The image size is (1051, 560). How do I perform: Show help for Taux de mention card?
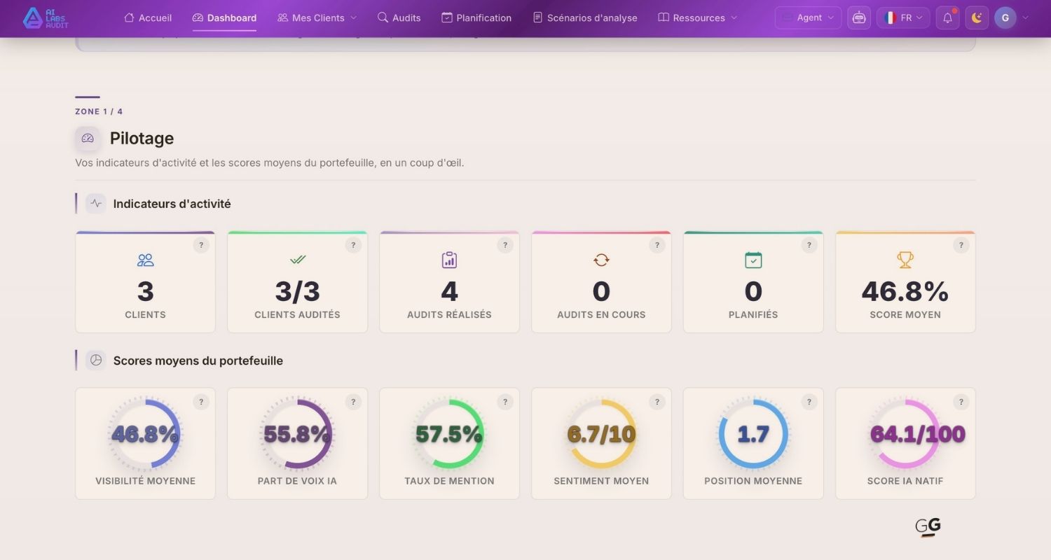coord(505,402)
